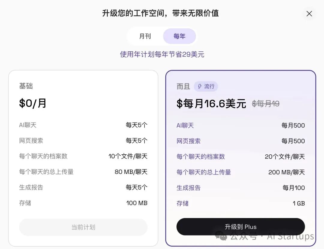Click 每个聊天的总上传量 label in Plus plan

pyautogui.click(x=204, y=172)
